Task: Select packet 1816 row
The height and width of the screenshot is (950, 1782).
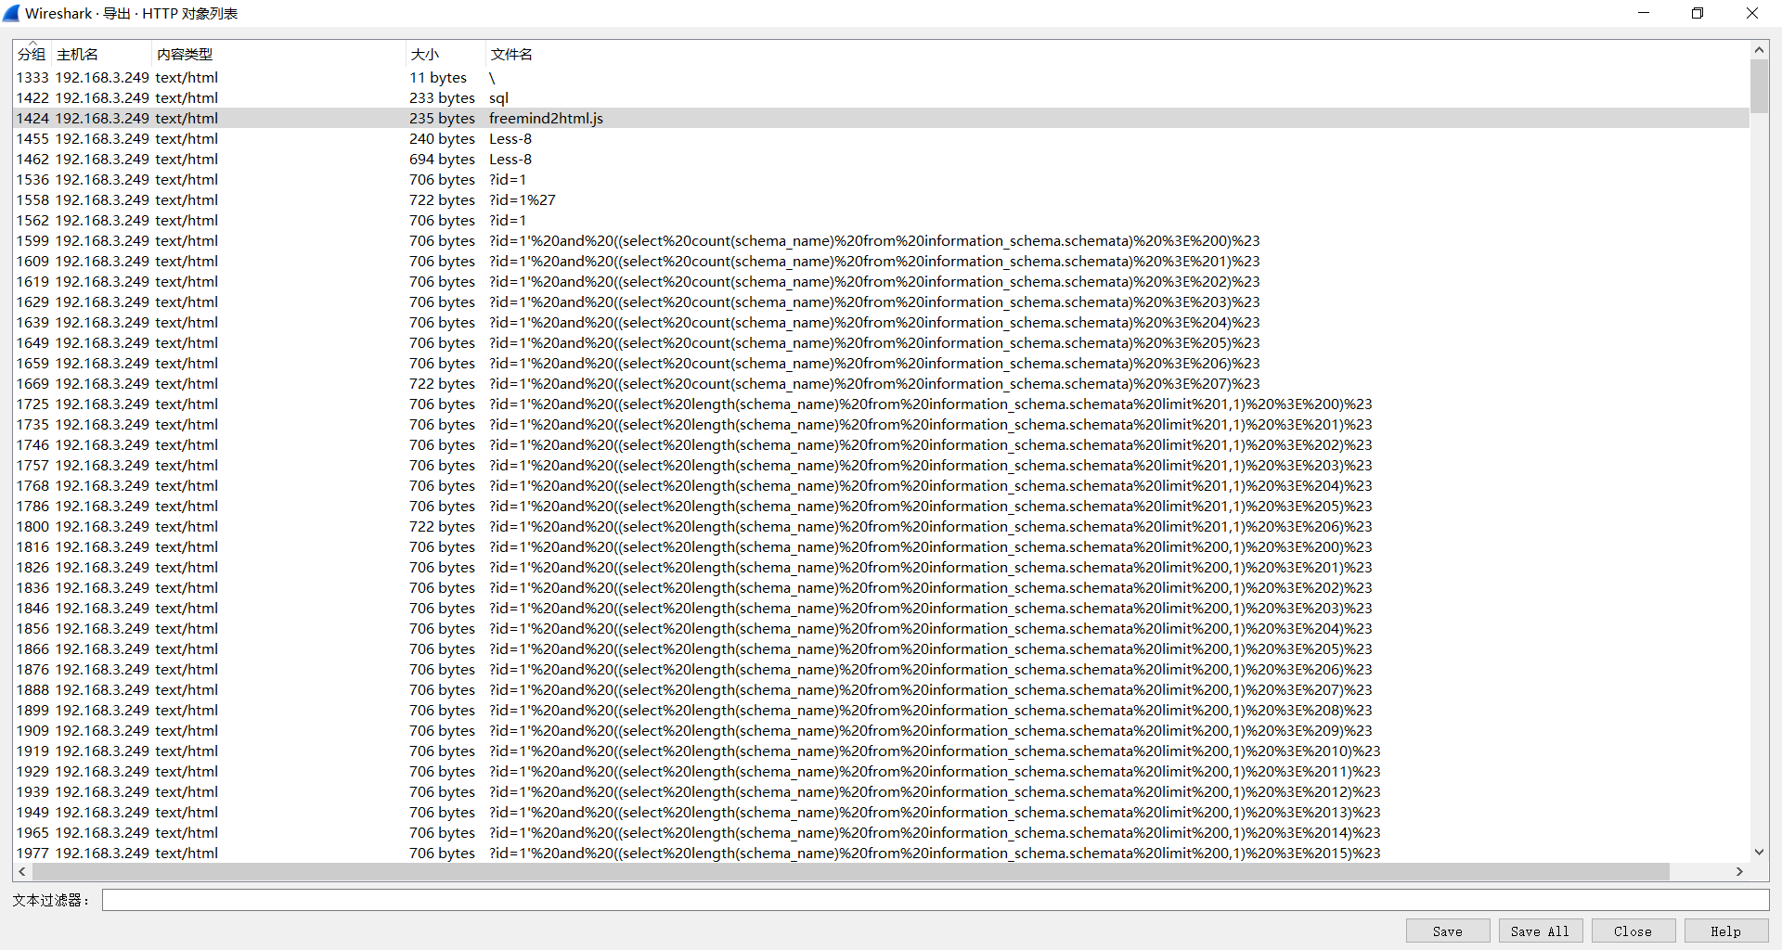Action: (x=881, y=546)
